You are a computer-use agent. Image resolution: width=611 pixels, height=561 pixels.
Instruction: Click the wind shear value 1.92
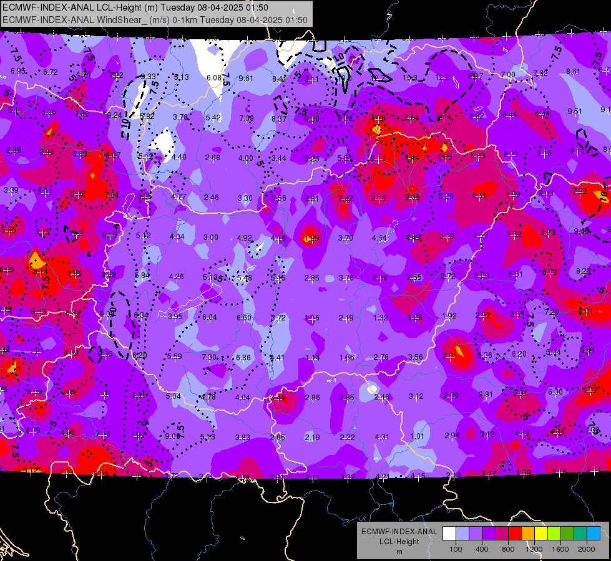click(x=449, y=316)
